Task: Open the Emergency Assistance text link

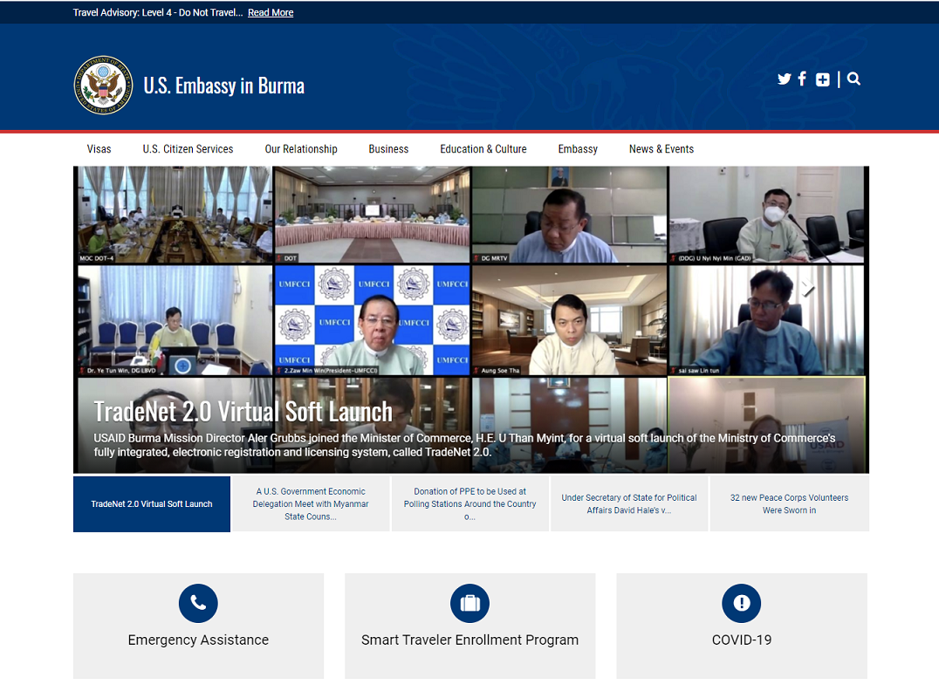Action: [x=198, y=640]
